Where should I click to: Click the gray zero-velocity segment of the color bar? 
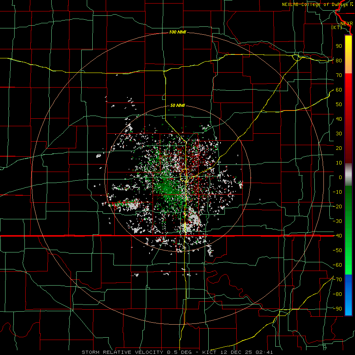[348, 174]
